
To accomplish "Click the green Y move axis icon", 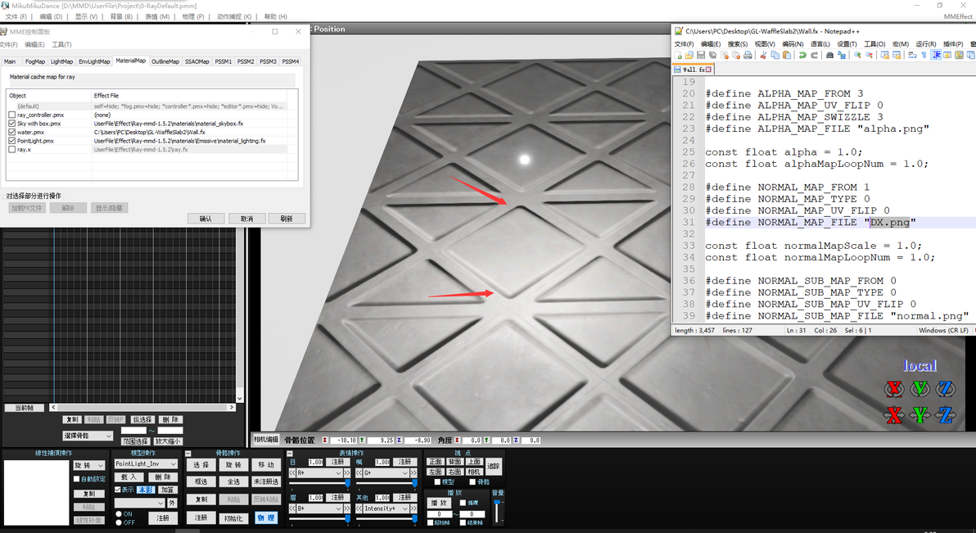I will coord(920,415).
